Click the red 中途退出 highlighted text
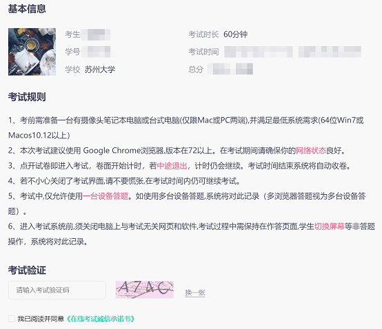The height and width of the screenshot is (329, 382). coord(172,166)
